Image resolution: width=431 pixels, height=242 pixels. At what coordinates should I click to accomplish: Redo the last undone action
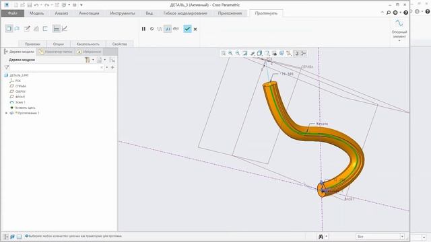point(46,5)
